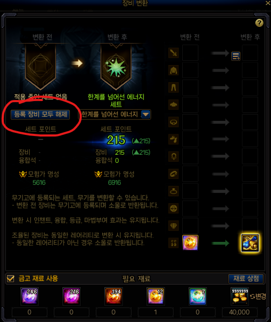Click the weapon slot sword icon
Screen dimensions: 271x322
point(174,53)
